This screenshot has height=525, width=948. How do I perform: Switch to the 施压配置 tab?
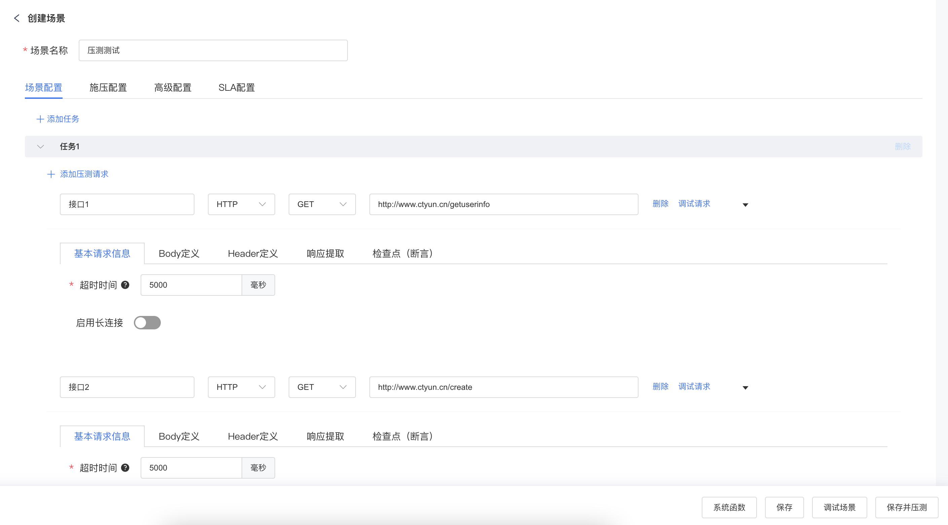pyautogui.click(x=108, y=87)
